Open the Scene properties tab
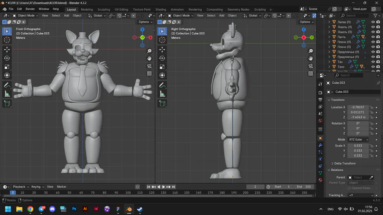This screenshot has height=215, width=383. pyautogui.click(x=320, y=114)
